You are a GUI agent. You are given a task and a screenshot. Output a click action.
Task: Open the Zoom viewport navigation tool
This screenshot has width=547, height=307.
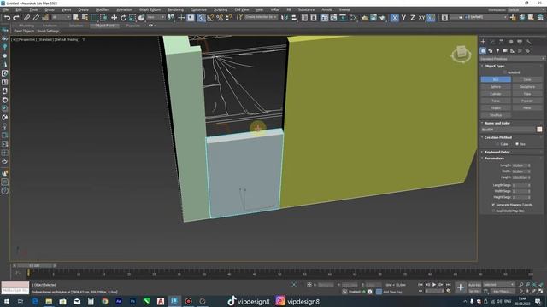pyautogui.click(x=521, y=285)
